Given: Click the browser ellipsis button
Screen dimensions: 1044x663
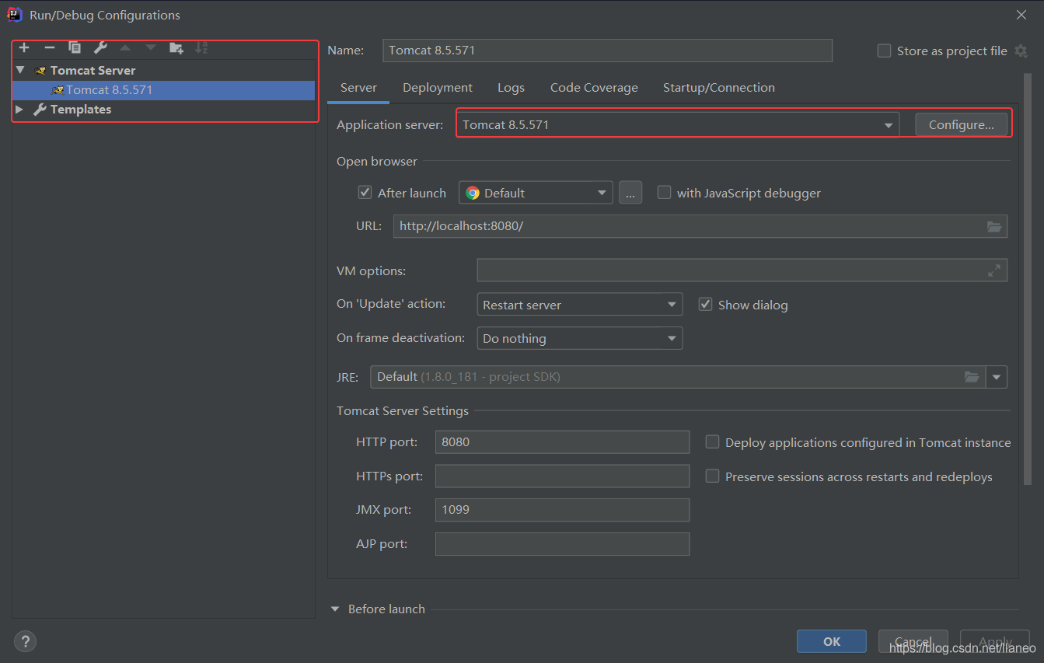Looking at the screenshot, I should [630, 193].
